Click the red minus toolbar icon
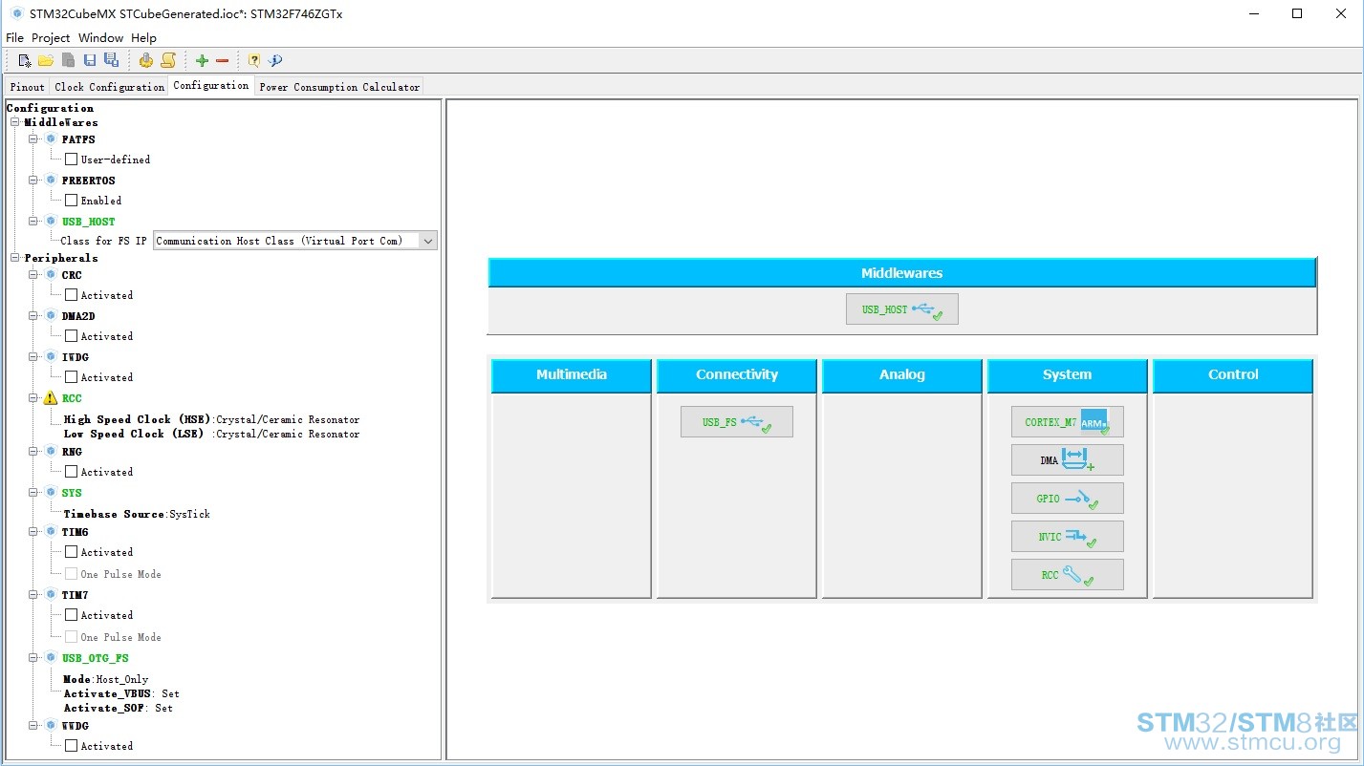1364x766 pixels. tap(223, 60)
